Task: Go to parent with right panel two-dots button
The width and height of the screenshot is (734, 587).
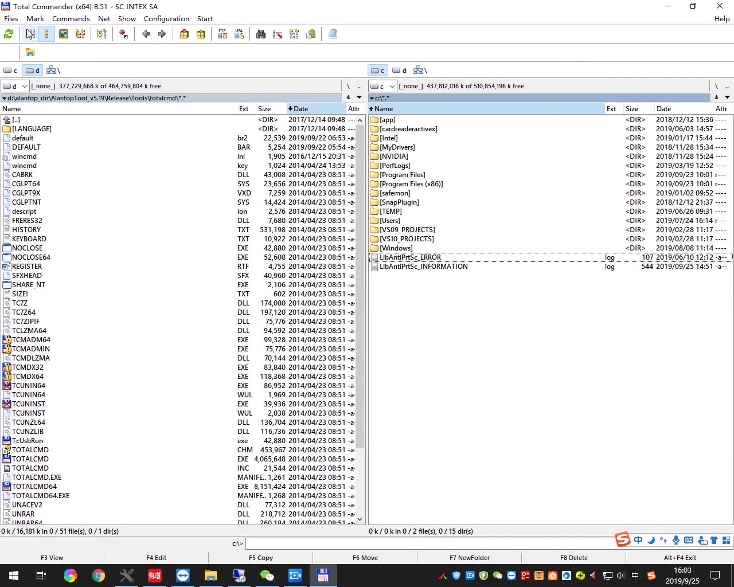Action: click(x=727, y=86)
